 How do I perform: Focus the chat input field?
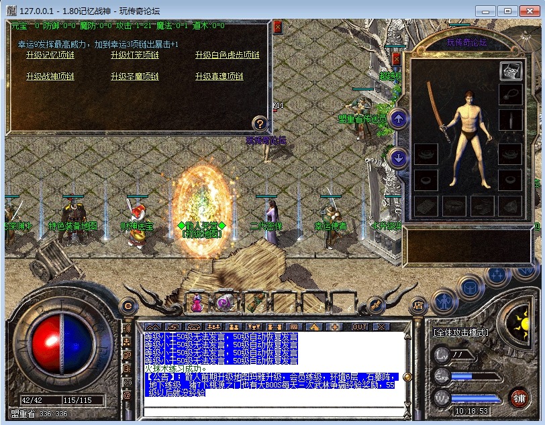point(273,412)
